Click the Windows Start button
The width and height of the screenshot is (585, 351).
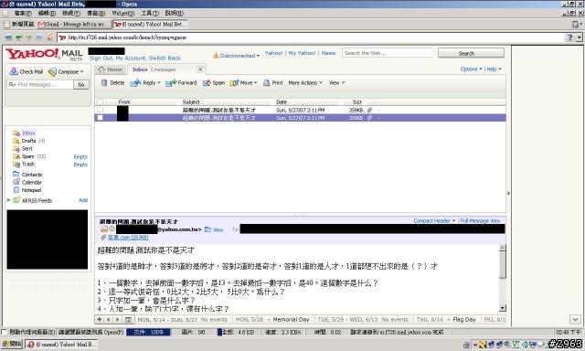[12, 345]
